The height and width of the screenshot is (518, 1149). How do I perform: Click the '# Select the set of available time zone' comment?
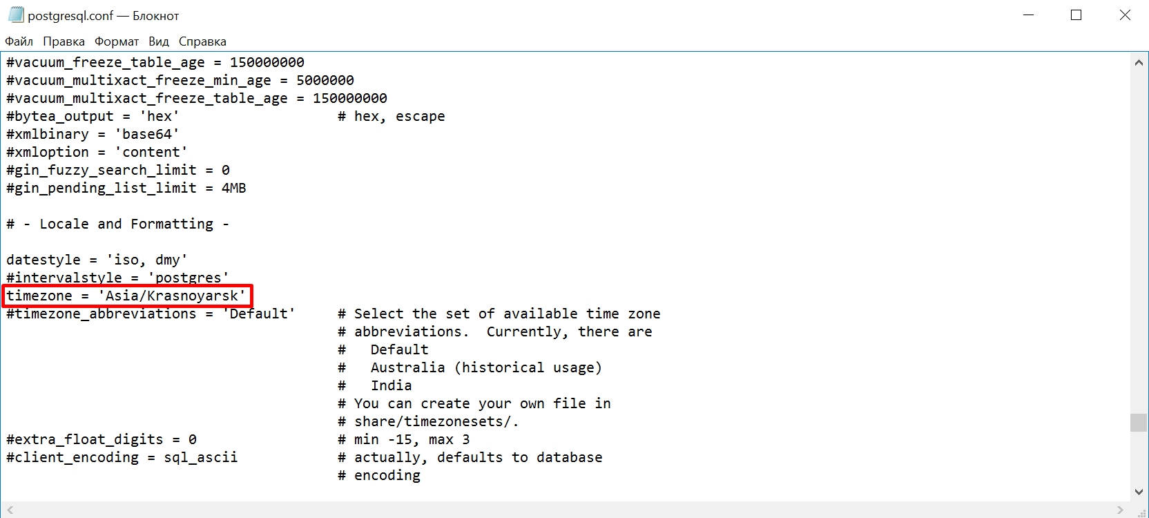[x=499, y=314]
